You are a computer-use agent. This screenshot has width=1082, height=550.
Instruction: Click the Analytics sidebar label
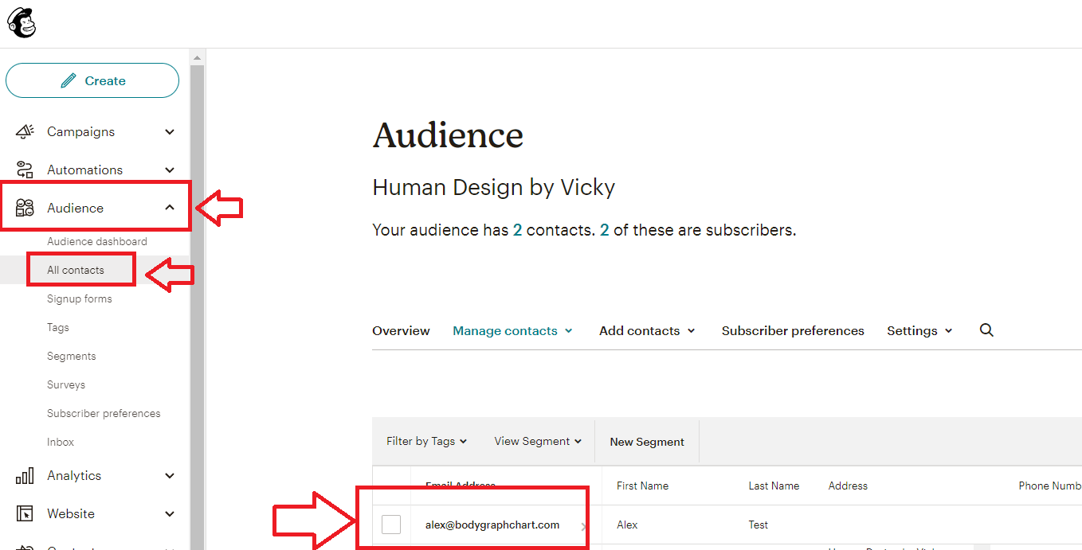click(x=74, y=475)
